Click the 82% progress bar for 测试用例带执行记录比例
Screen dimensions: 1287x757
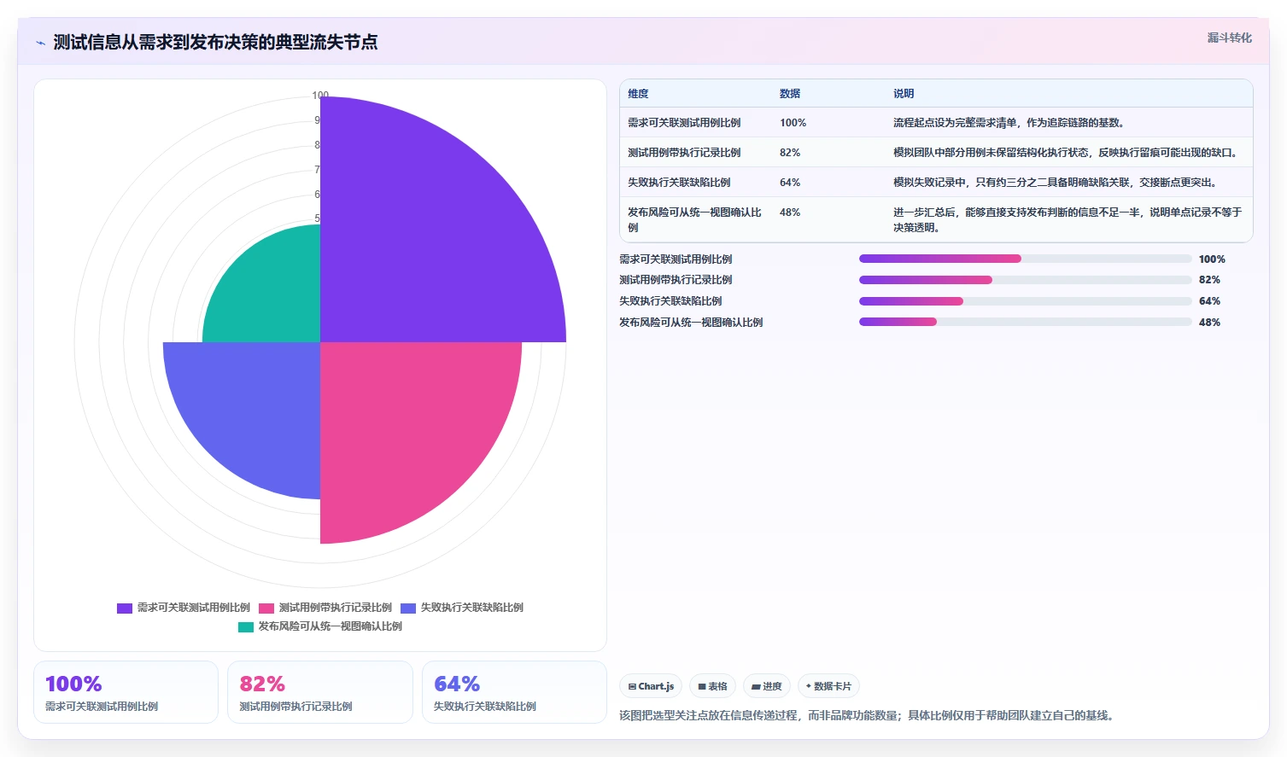(1025, 280)
